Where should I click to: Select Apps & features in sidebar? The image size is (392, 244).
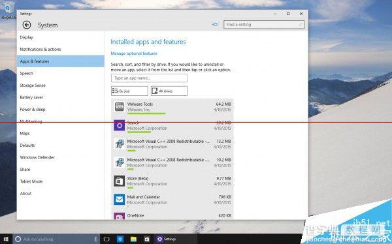click(61, 61)
